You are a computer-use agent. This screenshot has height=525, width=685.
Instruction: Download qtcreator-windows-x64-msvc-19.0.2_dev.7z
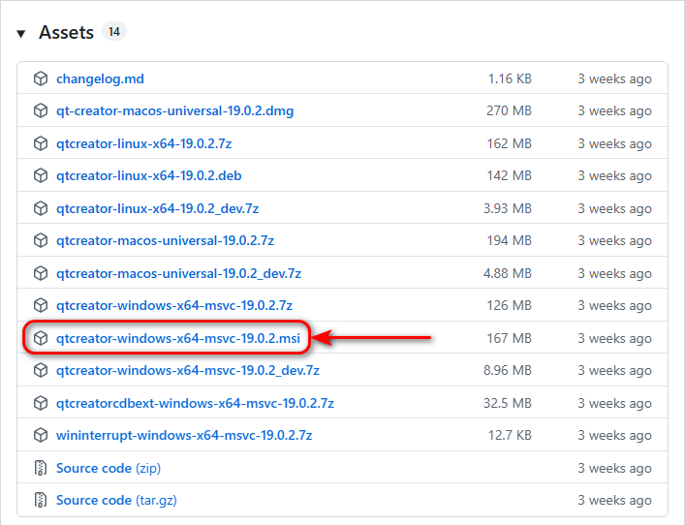[188, 370]
